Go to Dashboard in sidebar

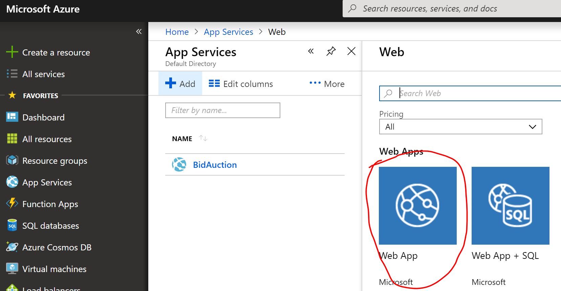pos(43,117)
